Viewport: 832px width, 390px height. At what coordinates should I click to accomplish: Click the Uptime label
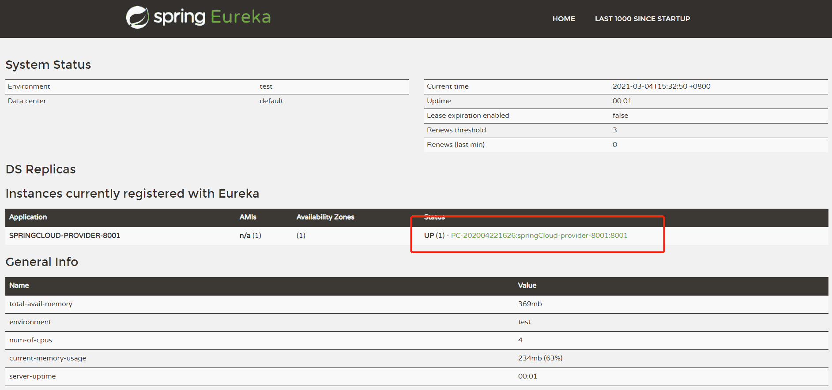click(x=439, y=101)
